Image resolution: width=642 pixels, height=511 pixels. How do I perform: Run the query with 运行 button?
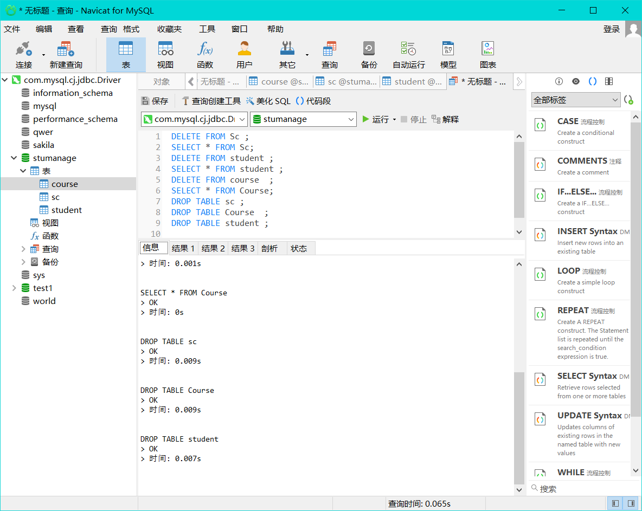coord(375,119)
